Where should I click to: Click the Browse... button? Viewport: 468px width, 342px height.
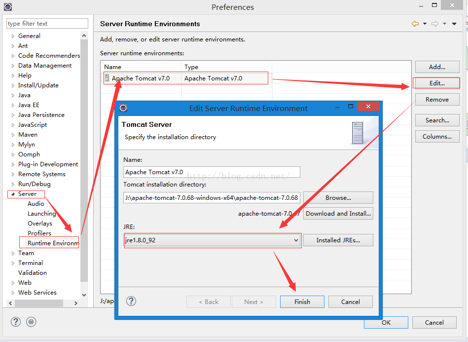point(338,198)
